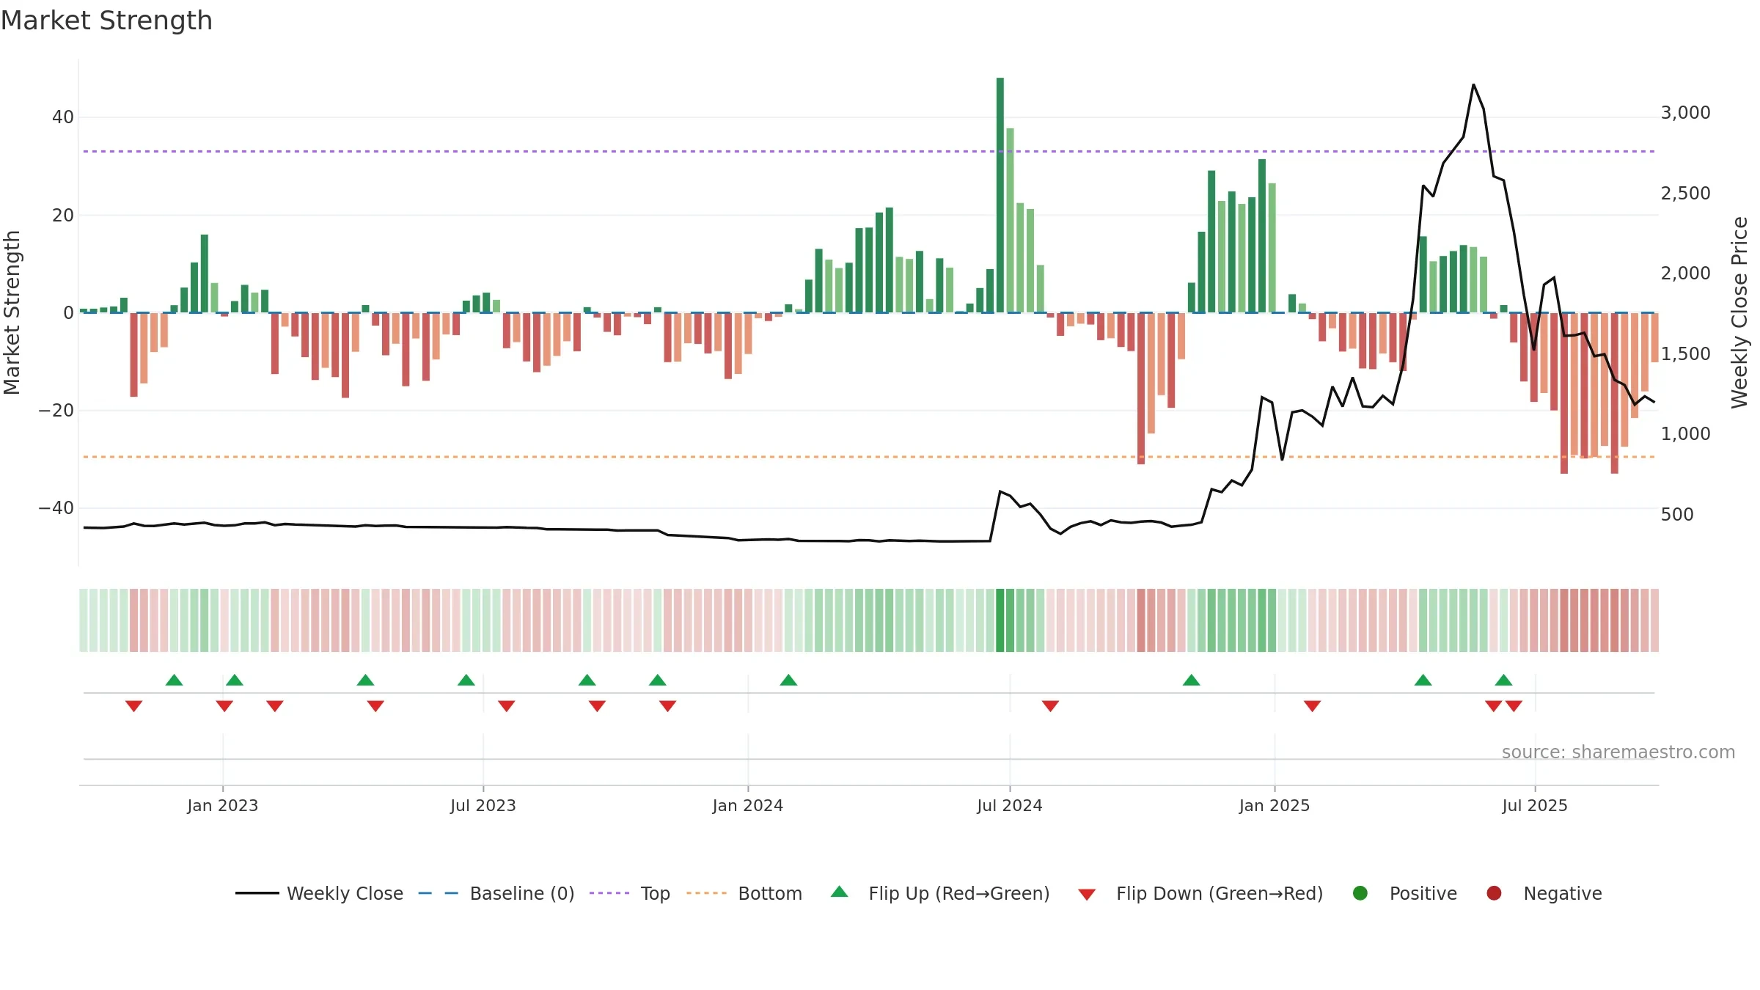Screen dimensions: 1760x990
Task: Toggle the 'Positive' legend label
Action: (1423, 893)
